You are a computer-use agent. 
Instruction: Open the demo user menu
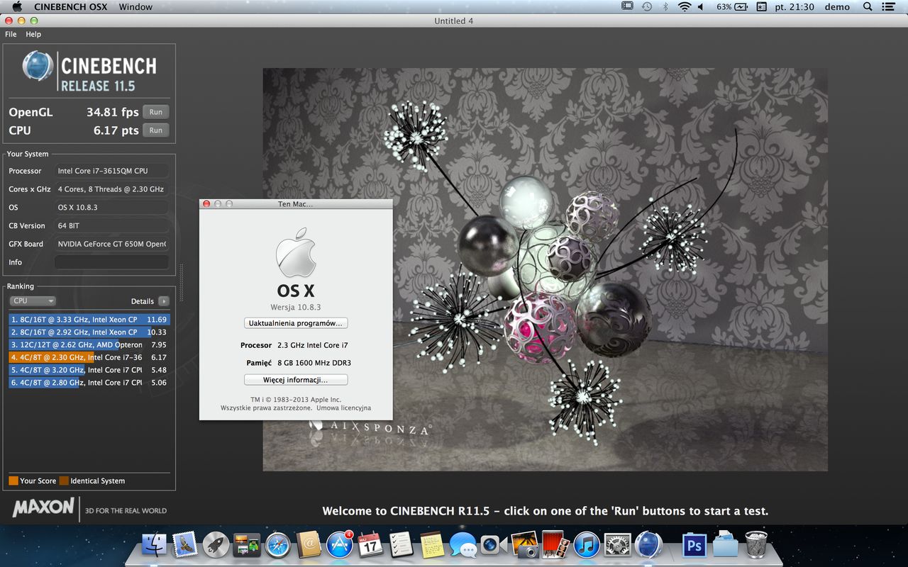(x=837, y=6)
